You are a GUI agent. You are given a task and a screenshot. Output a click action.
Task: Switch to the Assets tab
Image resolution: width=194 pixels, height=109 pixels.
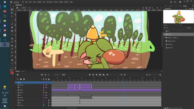pos(165,6)
